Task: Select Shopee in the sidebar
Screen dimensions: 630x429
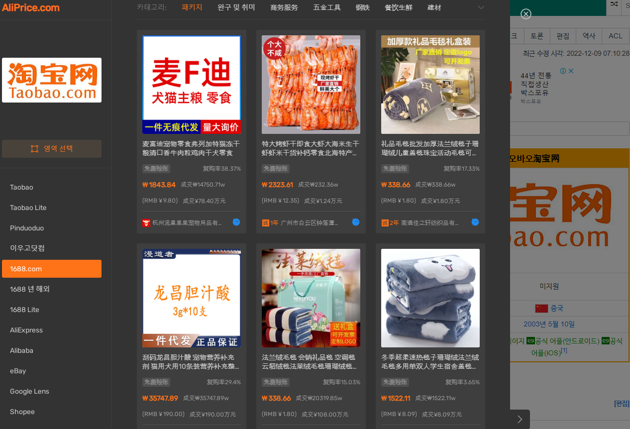Action: point(52,412)
